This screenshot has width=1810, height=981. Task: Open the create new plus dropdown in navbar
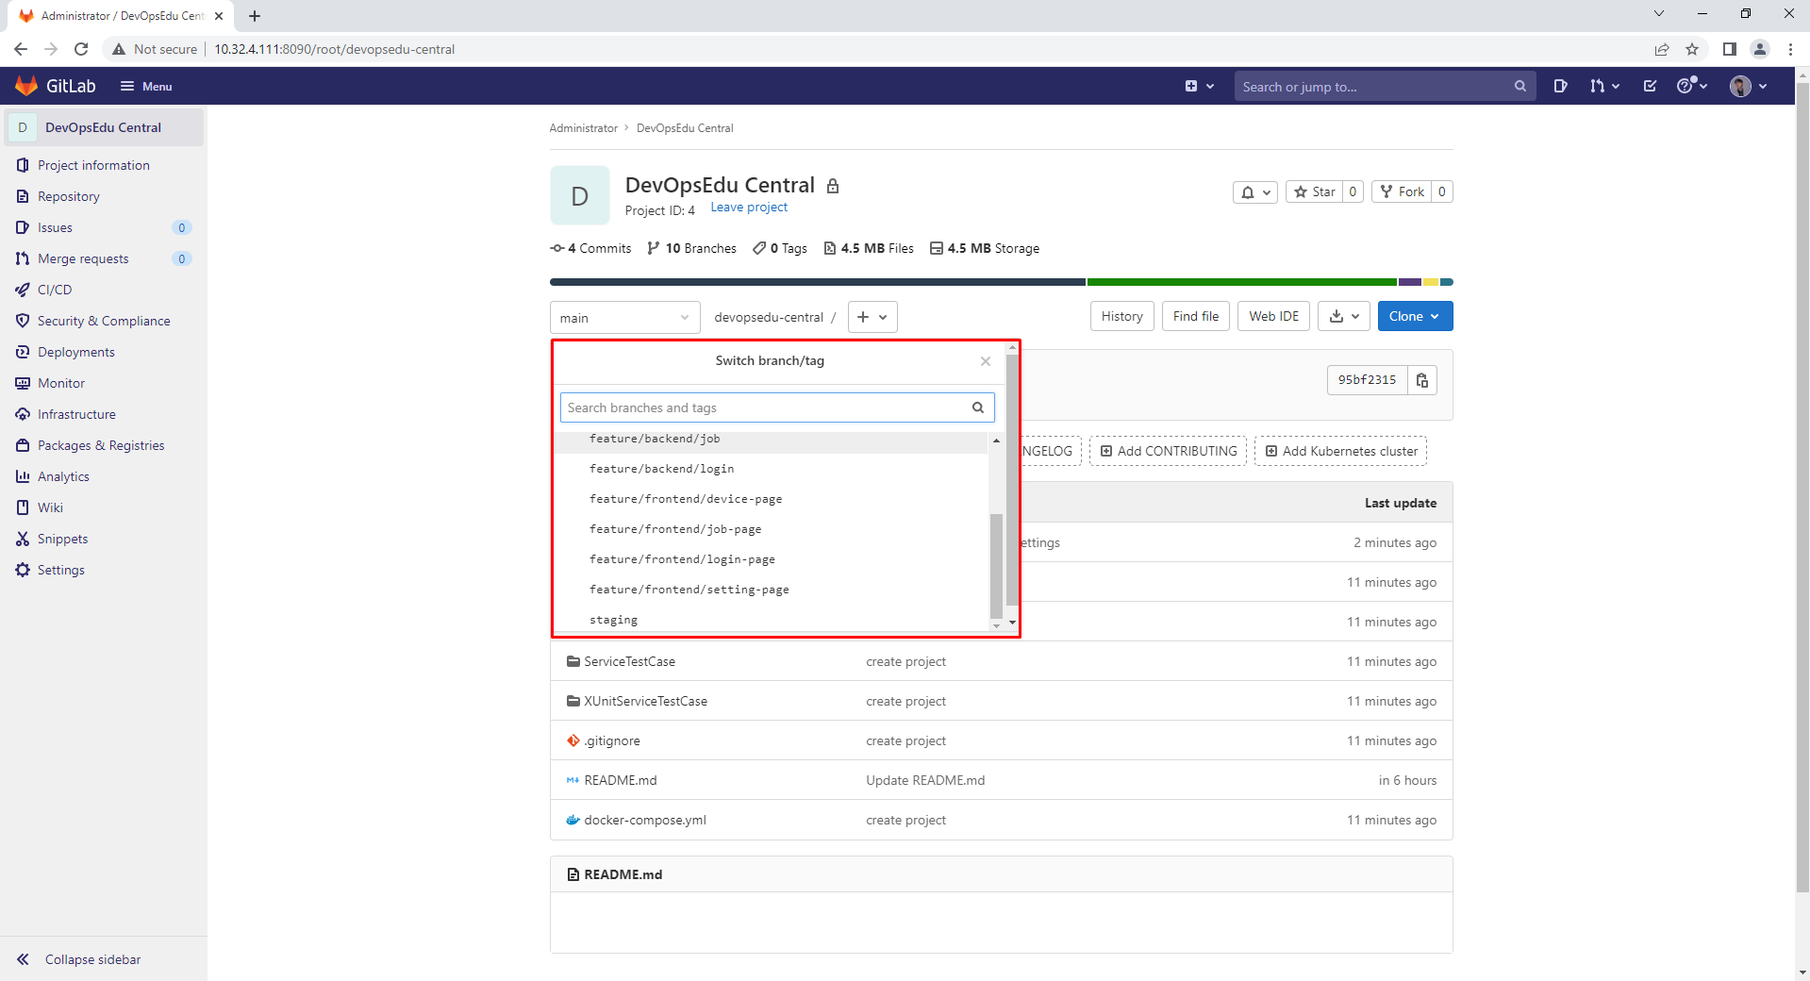(1199, 86)
